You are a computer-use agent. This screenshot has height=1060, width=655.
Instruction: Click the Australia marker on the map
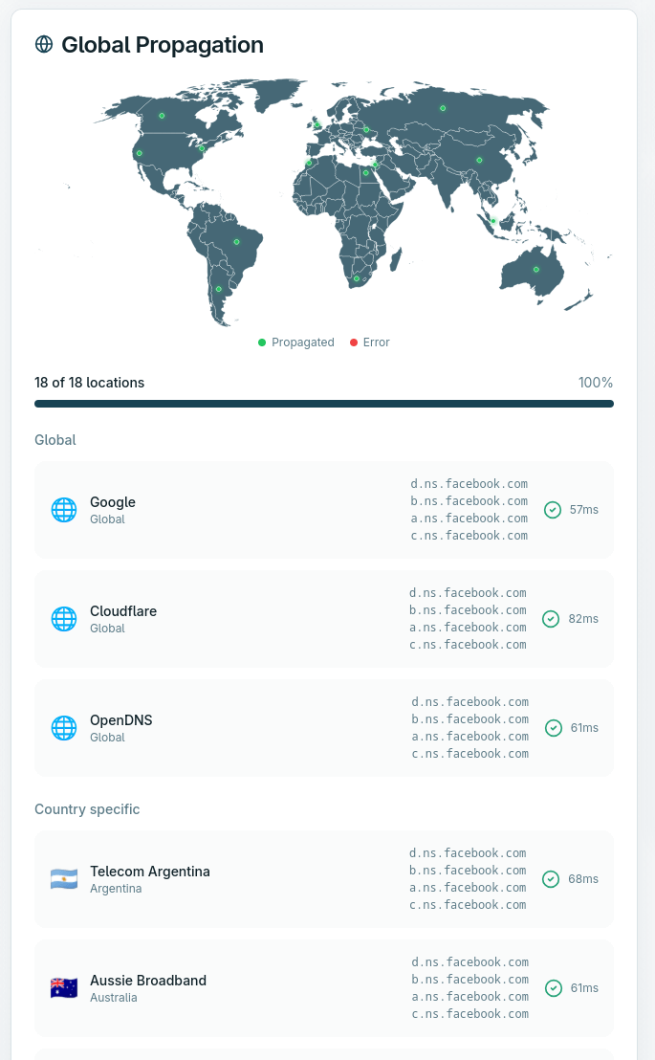536,270
